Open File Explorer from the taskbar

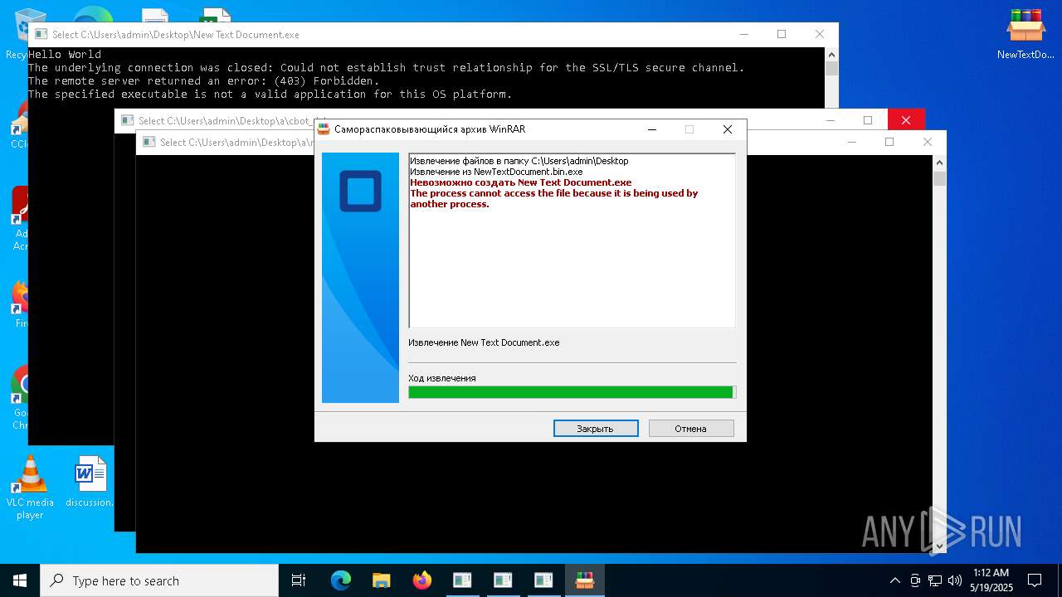pos(381,580)
